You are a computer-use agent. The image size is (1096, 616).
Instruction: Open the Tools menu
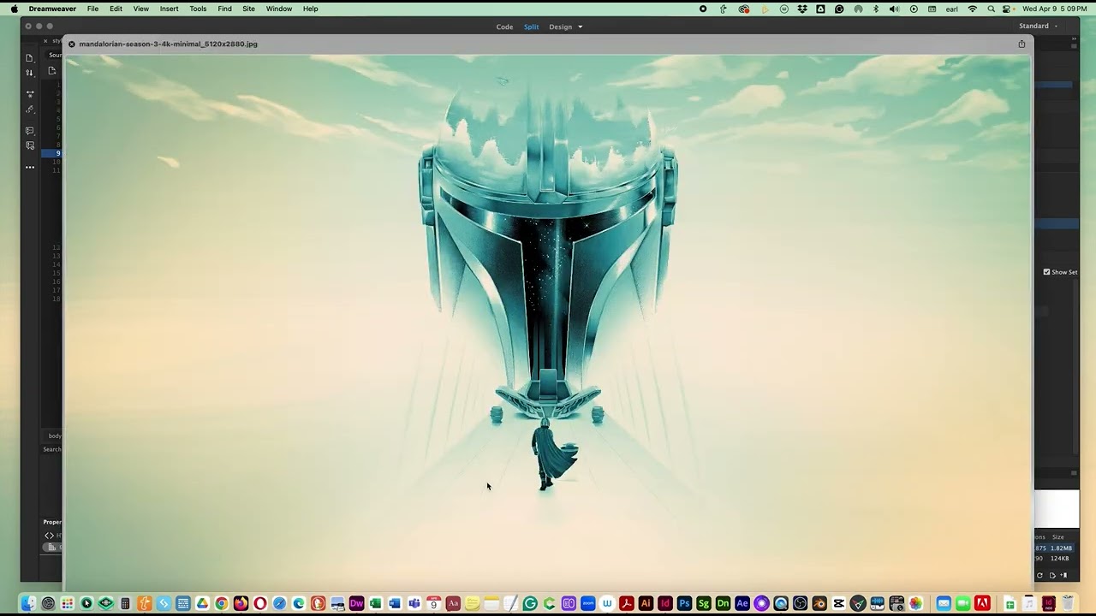pos(198,9)
